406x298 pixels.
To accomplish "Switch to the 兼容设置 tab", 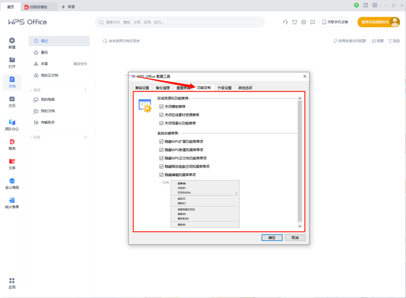I will [x=142, y=88].
